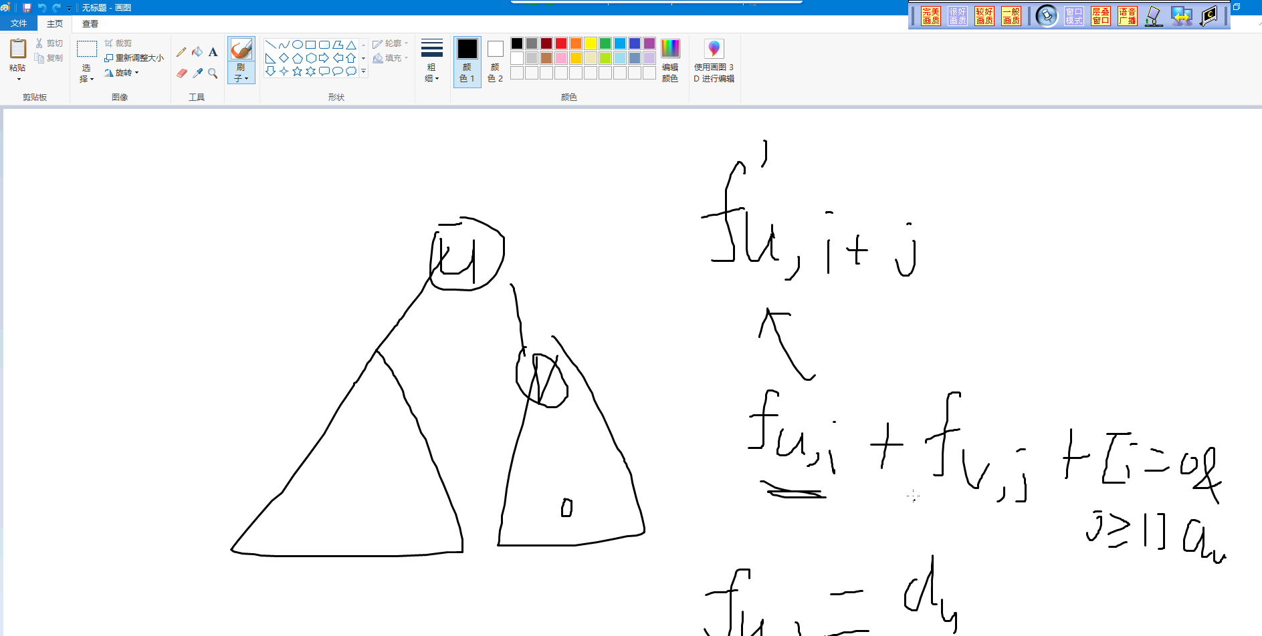Image resolution: width=1262 pixels, height=636 pixels.
Task: Choose the curve shape
Action: tap(284, 45)
